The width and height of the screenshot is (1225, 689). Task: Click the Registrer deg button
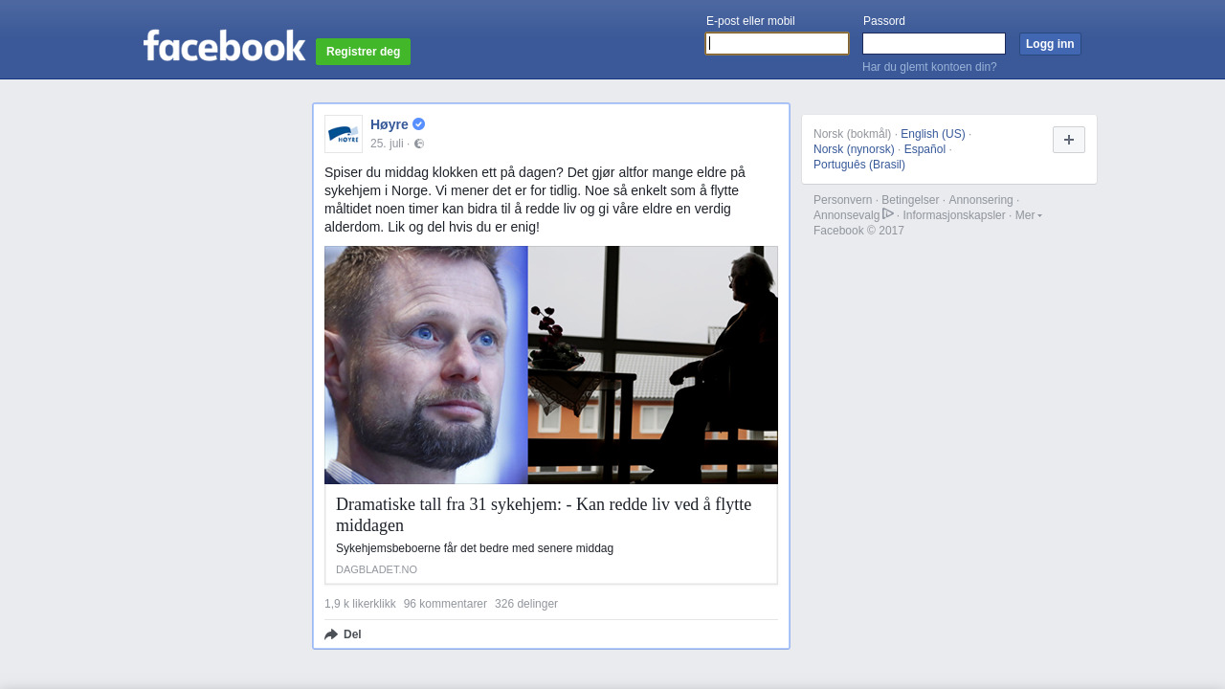point(363,52)
